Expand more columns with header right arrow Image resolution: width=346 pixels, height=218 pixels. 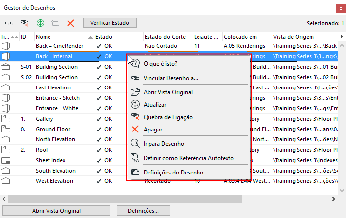click(342, 37)
